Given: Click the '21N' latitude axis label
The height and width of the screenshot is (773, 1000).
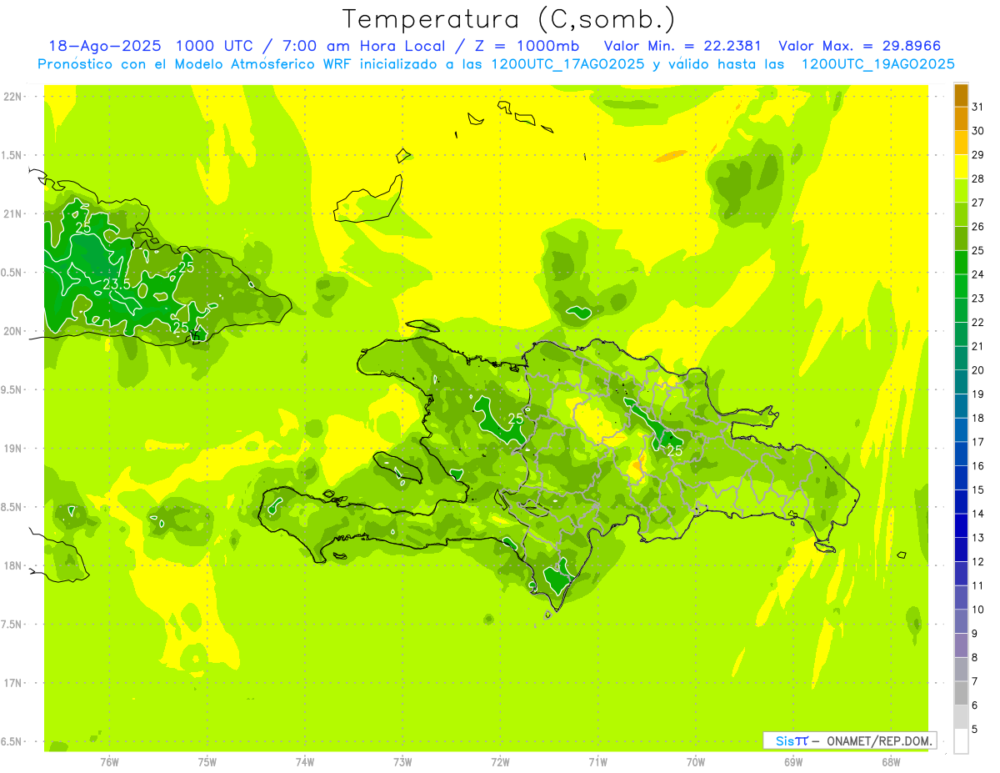Looking at the screenshot, I should tap(12, 213).
